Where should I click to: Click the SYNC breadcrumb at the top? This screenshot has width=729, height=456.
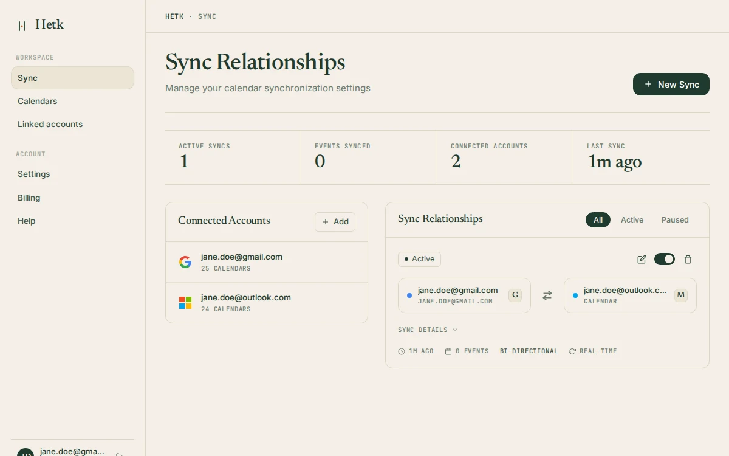207,16
